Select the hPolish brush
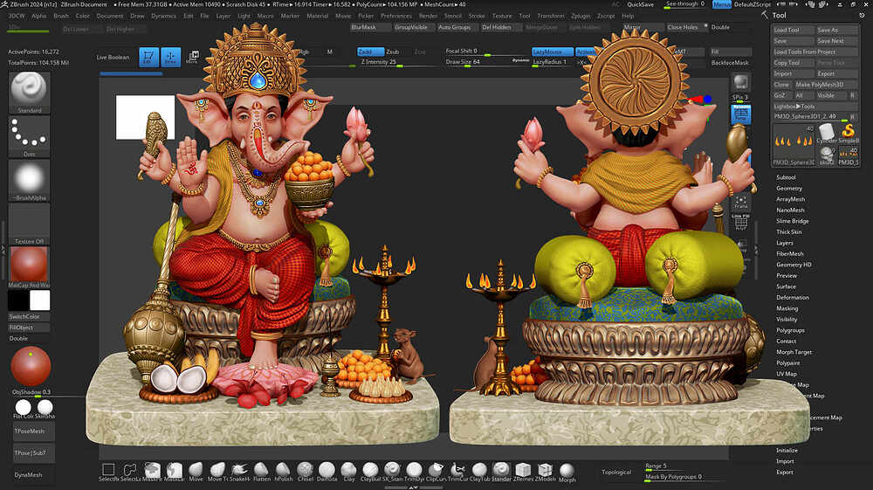 [283, 472]
